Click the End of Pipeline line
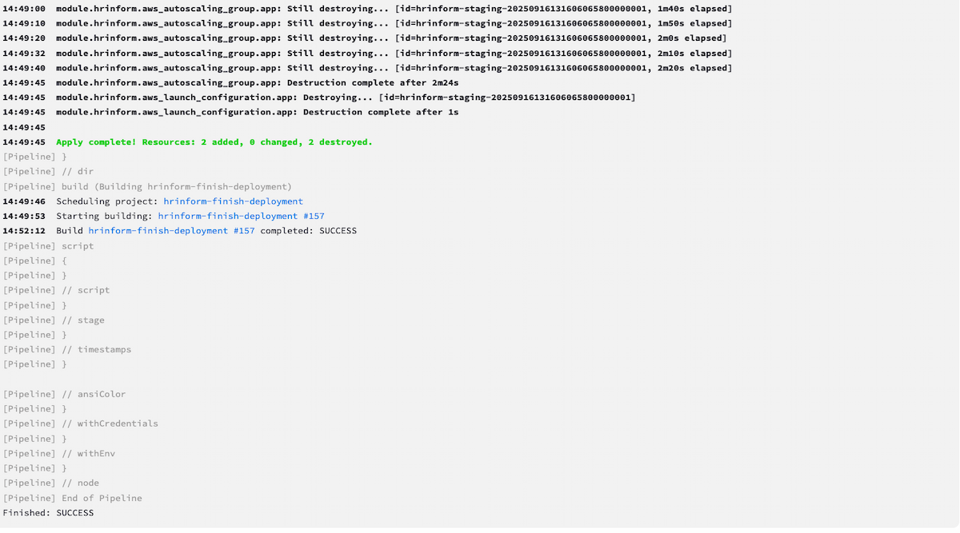This screenshot has width=960, height=533. click(x=72, y=498)
